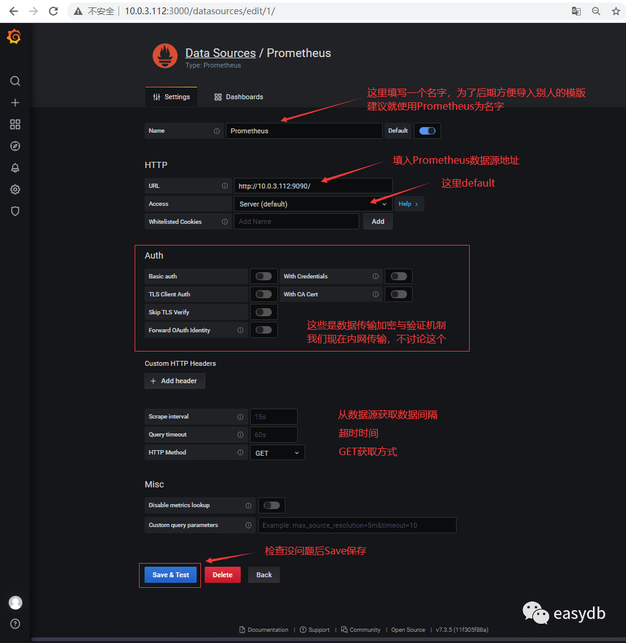Image resolution: width=626 pixels, height=643 pixels.
Task: Click the info icon next to URL
Action: [225, 186]
